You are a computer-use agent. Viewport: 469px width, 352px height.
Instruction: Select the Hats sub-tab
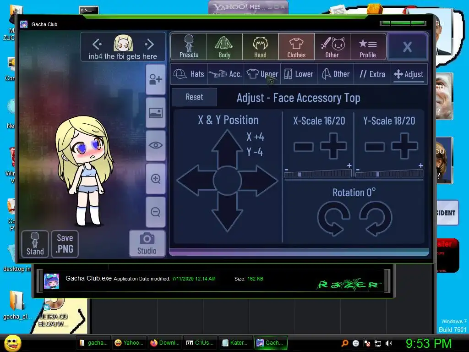coord(189,74)
